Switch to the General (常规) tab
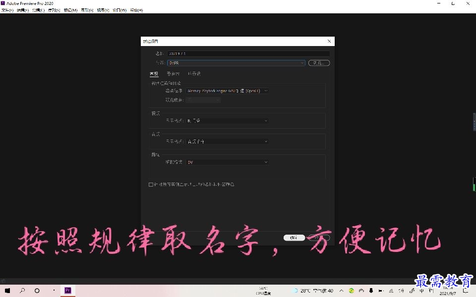The height and width of the screenshot is (297, 476). (x=154, y=74)
